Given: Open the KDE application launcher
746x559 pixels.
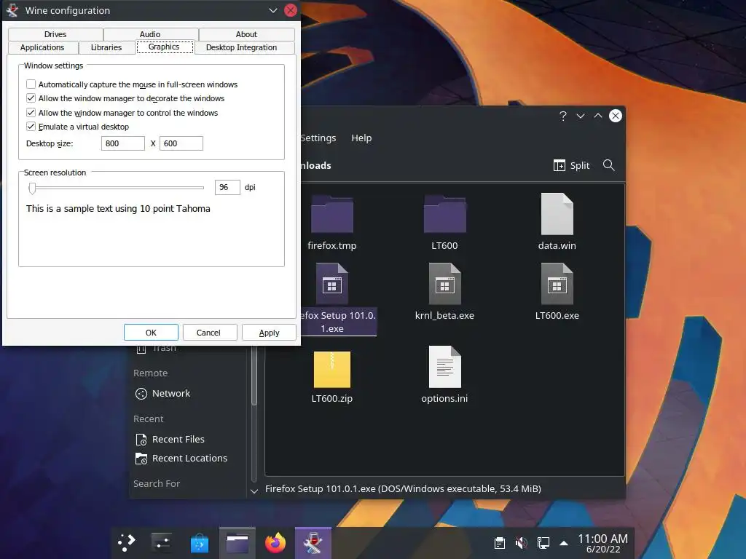Looking at the screenshot, I should pyautogui.click(x=127, y=543).
